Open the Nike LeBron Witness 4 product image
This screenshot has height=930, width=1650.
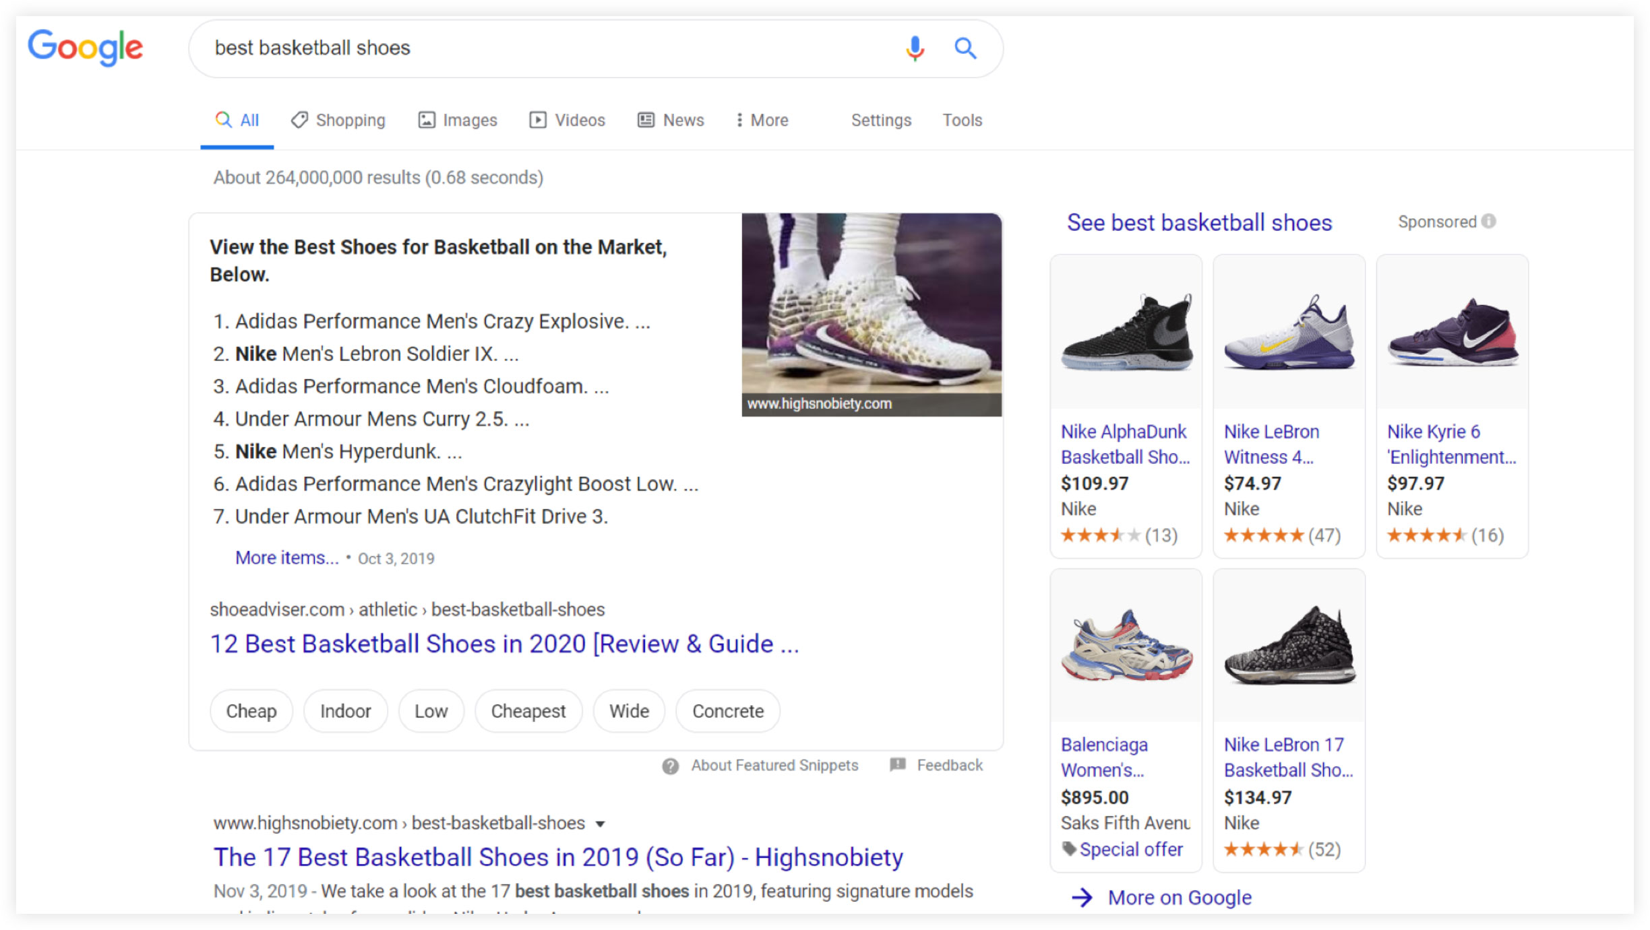1289,332
